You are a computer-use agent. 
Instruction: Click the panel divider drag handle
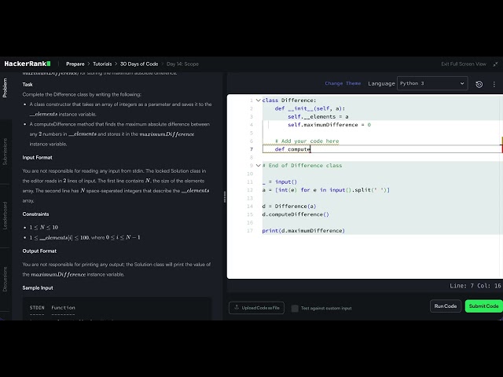coord(225,197)
